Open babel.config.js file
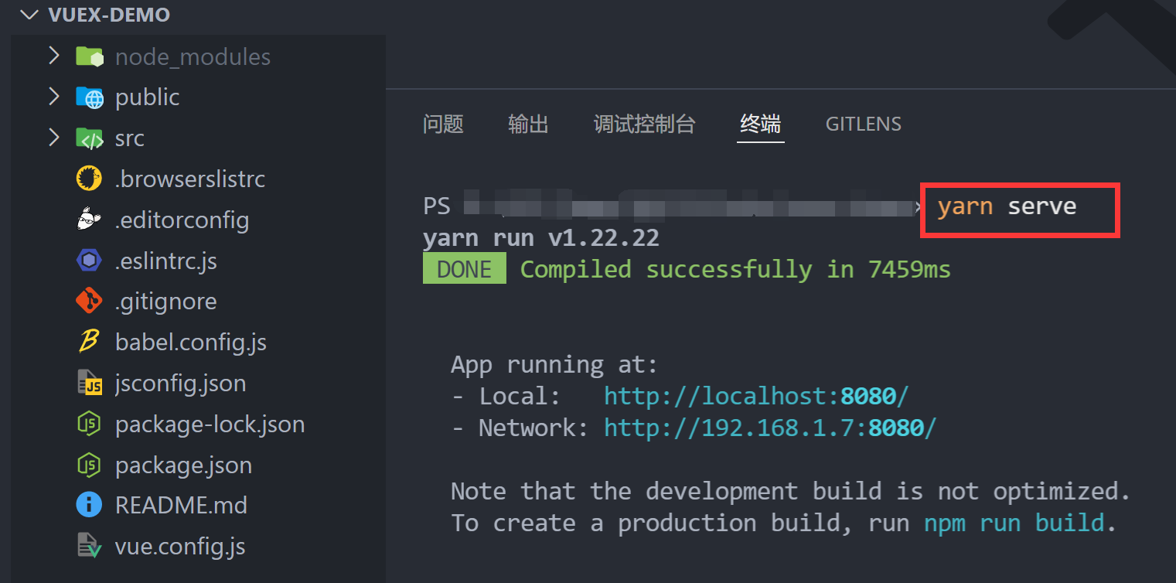The height and width of the screenshot is (583, 1176). coord(193,342)
